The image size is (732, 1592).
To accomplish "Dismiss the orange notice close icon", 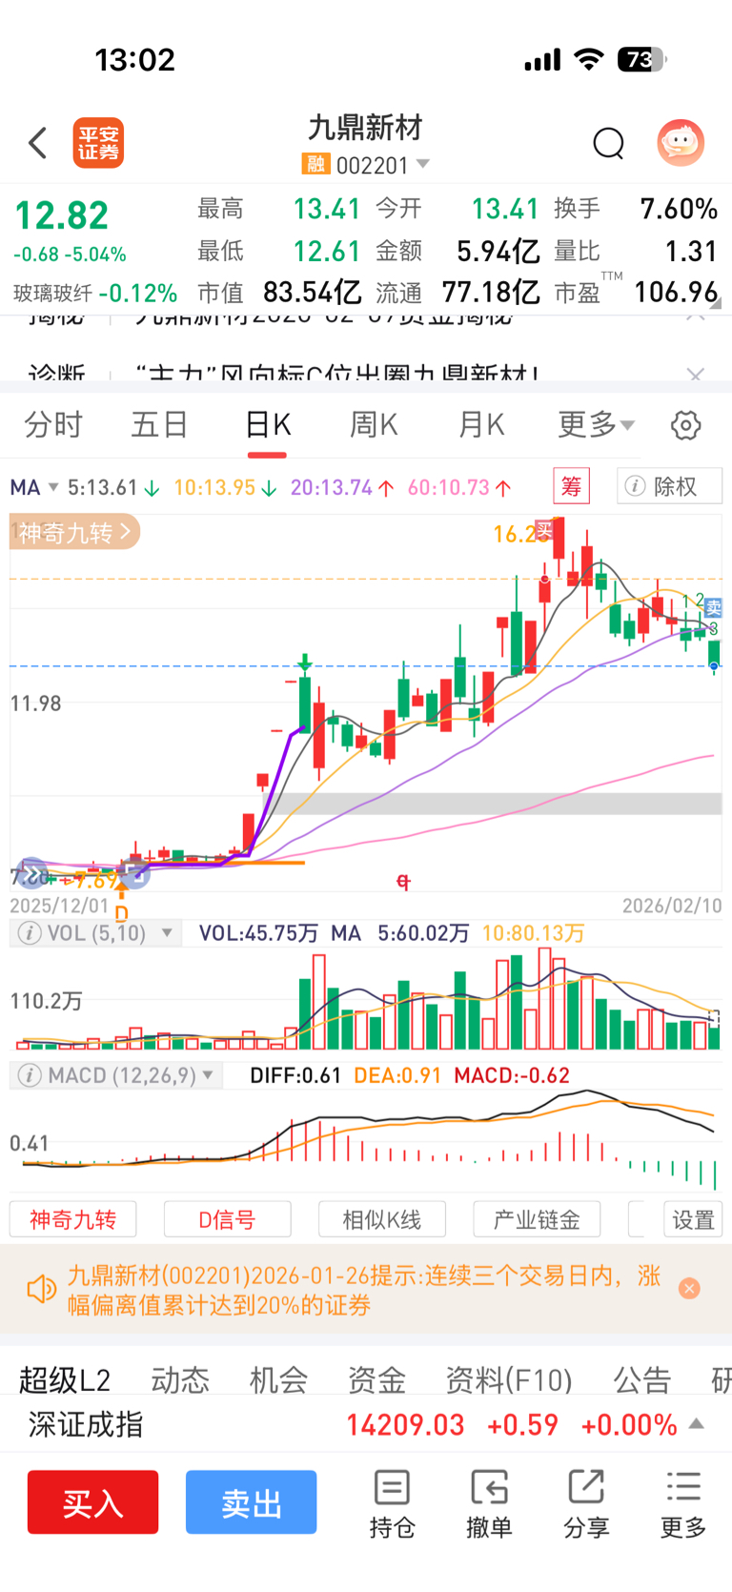I will [689, 1289].
